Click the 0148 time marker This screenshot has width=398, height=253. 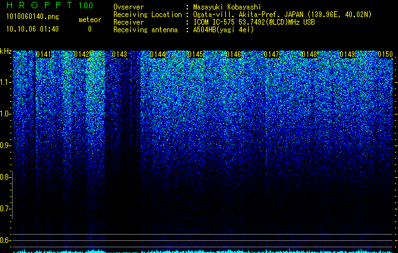pos(309,54)
